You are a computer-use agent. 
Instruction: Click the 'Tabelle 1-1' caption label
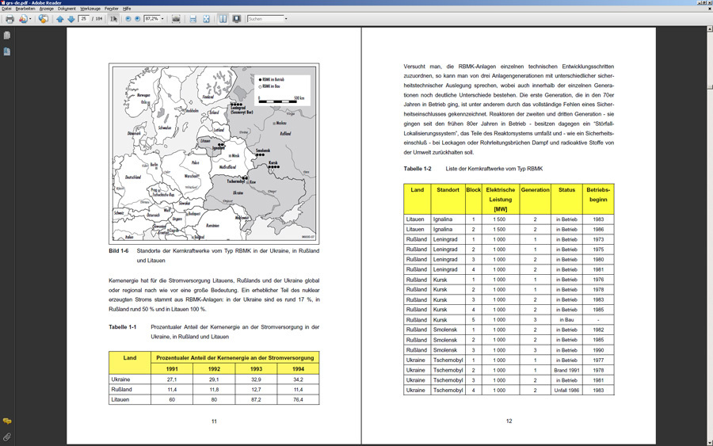pos(122,327)
